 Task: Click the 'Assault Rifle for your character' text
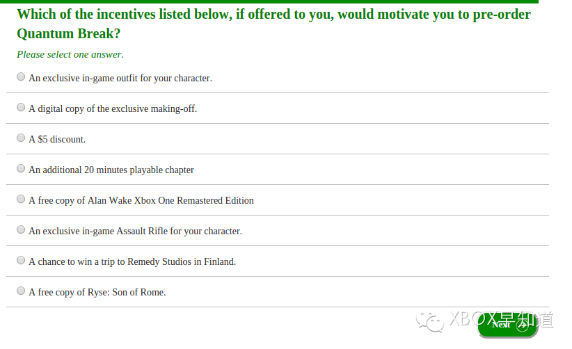tap(179, 232)
